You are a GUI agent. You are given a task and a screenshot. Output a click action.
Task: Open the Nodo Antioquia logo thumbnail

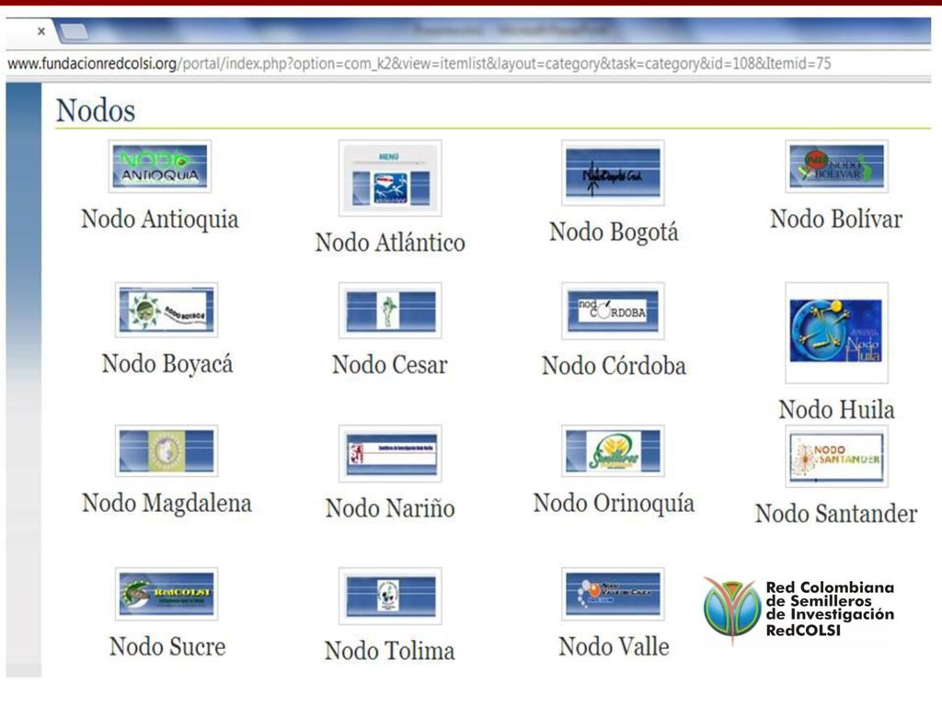160,166
